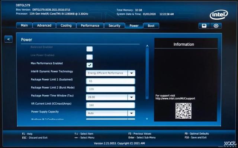238x148 pixels.
Task: Click the vertical scrollbar of Power list
Action: 147,73
